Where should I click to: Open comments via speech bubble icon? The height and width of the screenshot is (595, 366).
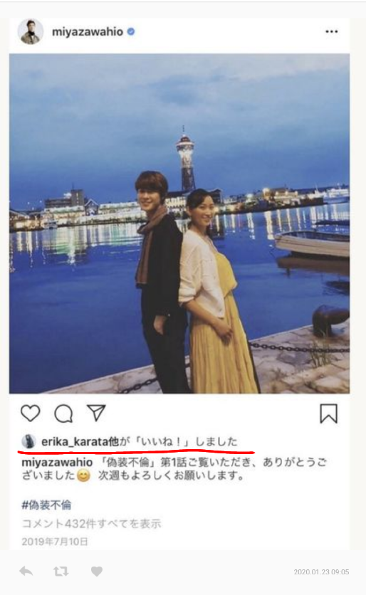point(63,414)
